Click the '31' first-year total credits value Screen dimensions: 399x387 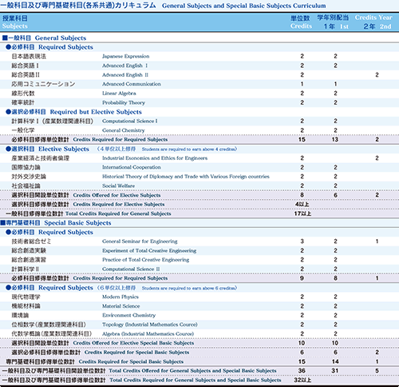[335, 371]
